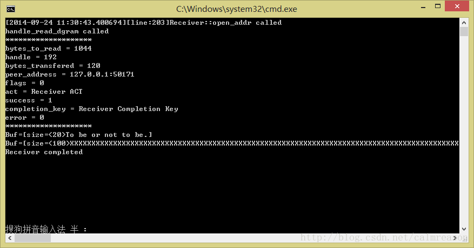Click the horizontal scrollbar left arrow
The width and height of the screenshot is (474, 248).
(10, 238)
